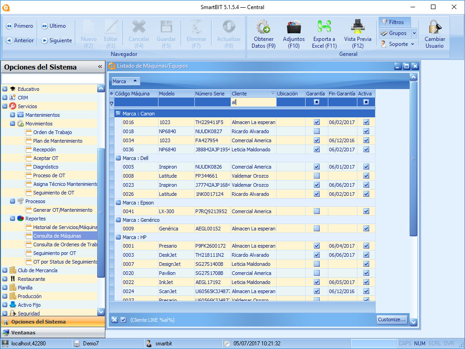This screenshot has height=349, width=465.
Task: Collapse the Opciones del Sistema panel
Action: click(100, 67)
